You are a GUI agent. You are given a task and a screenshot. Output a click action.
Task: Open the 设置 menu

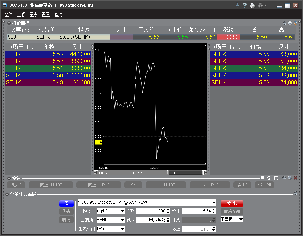click(46, 14)
